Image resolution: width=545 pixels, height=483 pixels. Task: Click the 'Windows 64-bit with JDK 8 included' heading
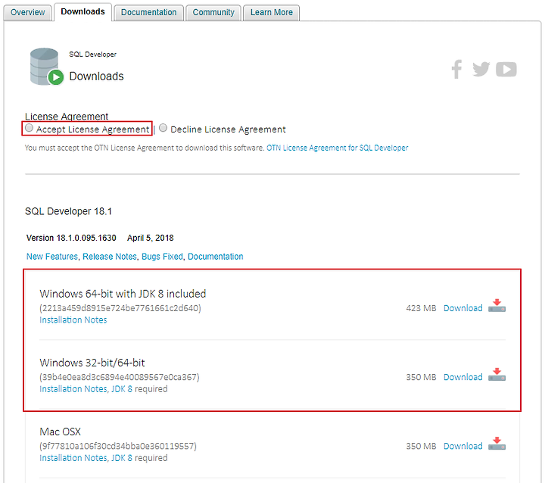coord(123,294)
